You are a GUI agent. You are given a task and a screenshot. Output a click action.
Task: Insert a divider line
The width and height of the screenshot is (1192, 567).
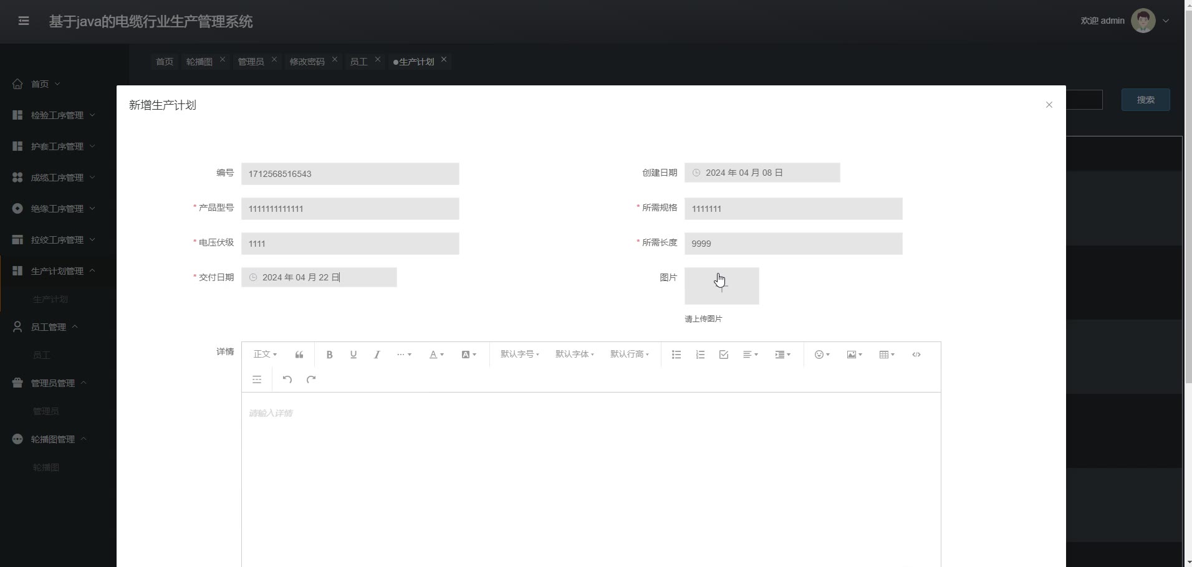(257, 379)
